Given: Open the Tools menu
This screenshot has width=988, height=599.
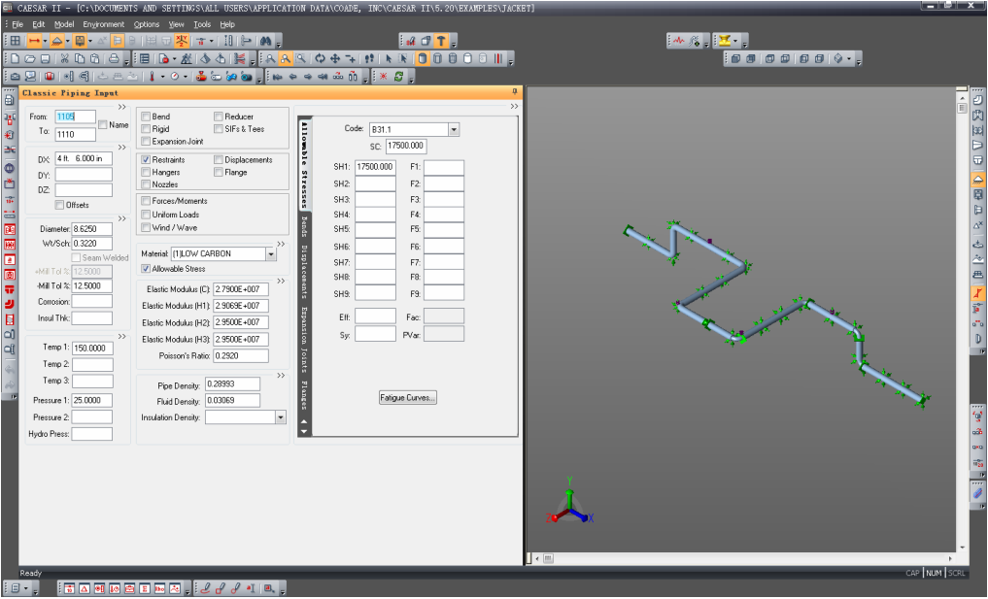Looking at the screenshot, I should [202, 24].
